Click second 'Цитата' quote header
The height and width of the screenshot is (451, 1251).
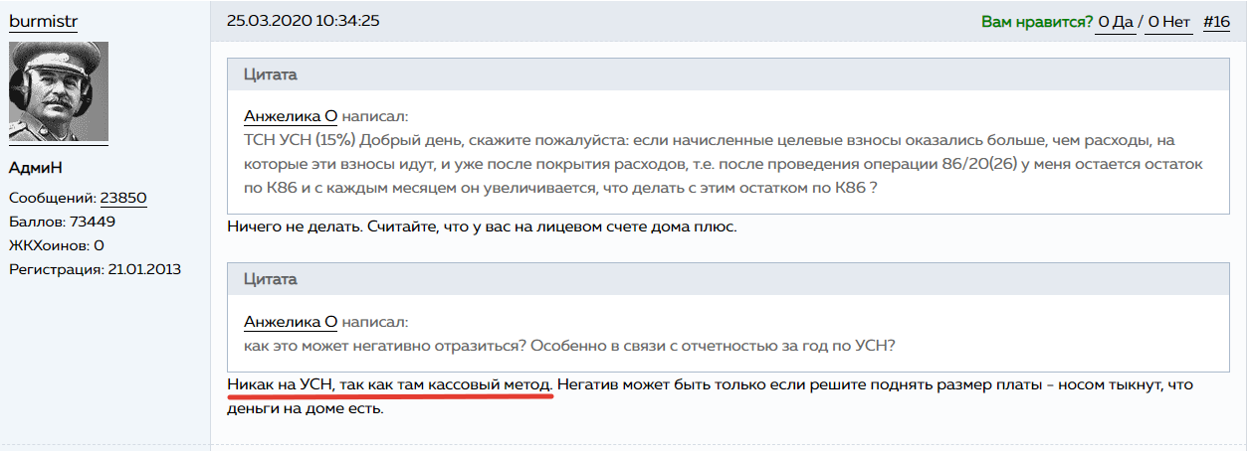pos(729,280)
